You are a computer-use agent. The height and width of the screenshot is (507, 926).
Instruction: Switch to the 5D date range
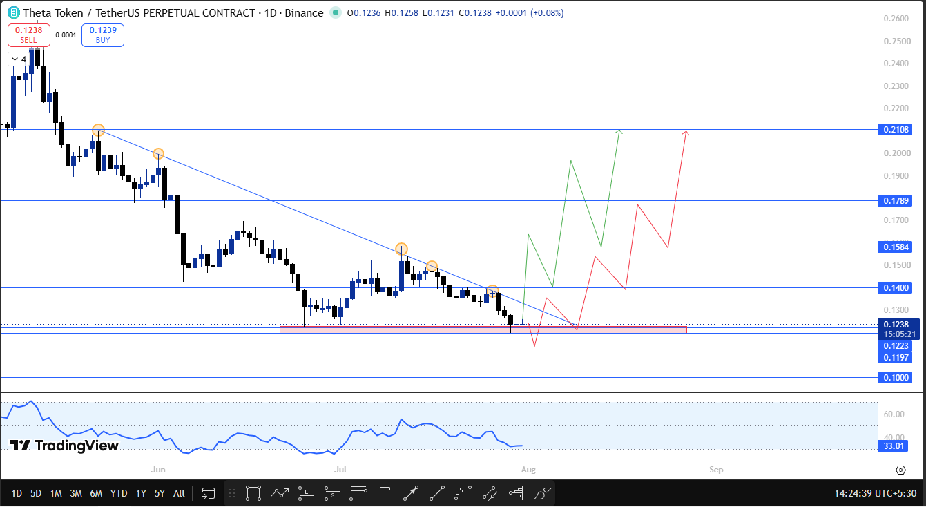[x=36, y=493]
